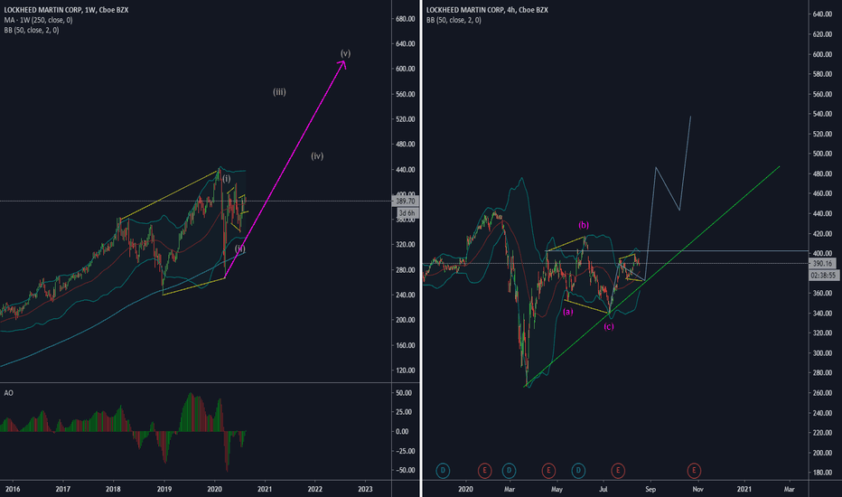Screen dimensions: 842x497
Task: Click 2022 on the weekly time axis
Action: (314, 489)
